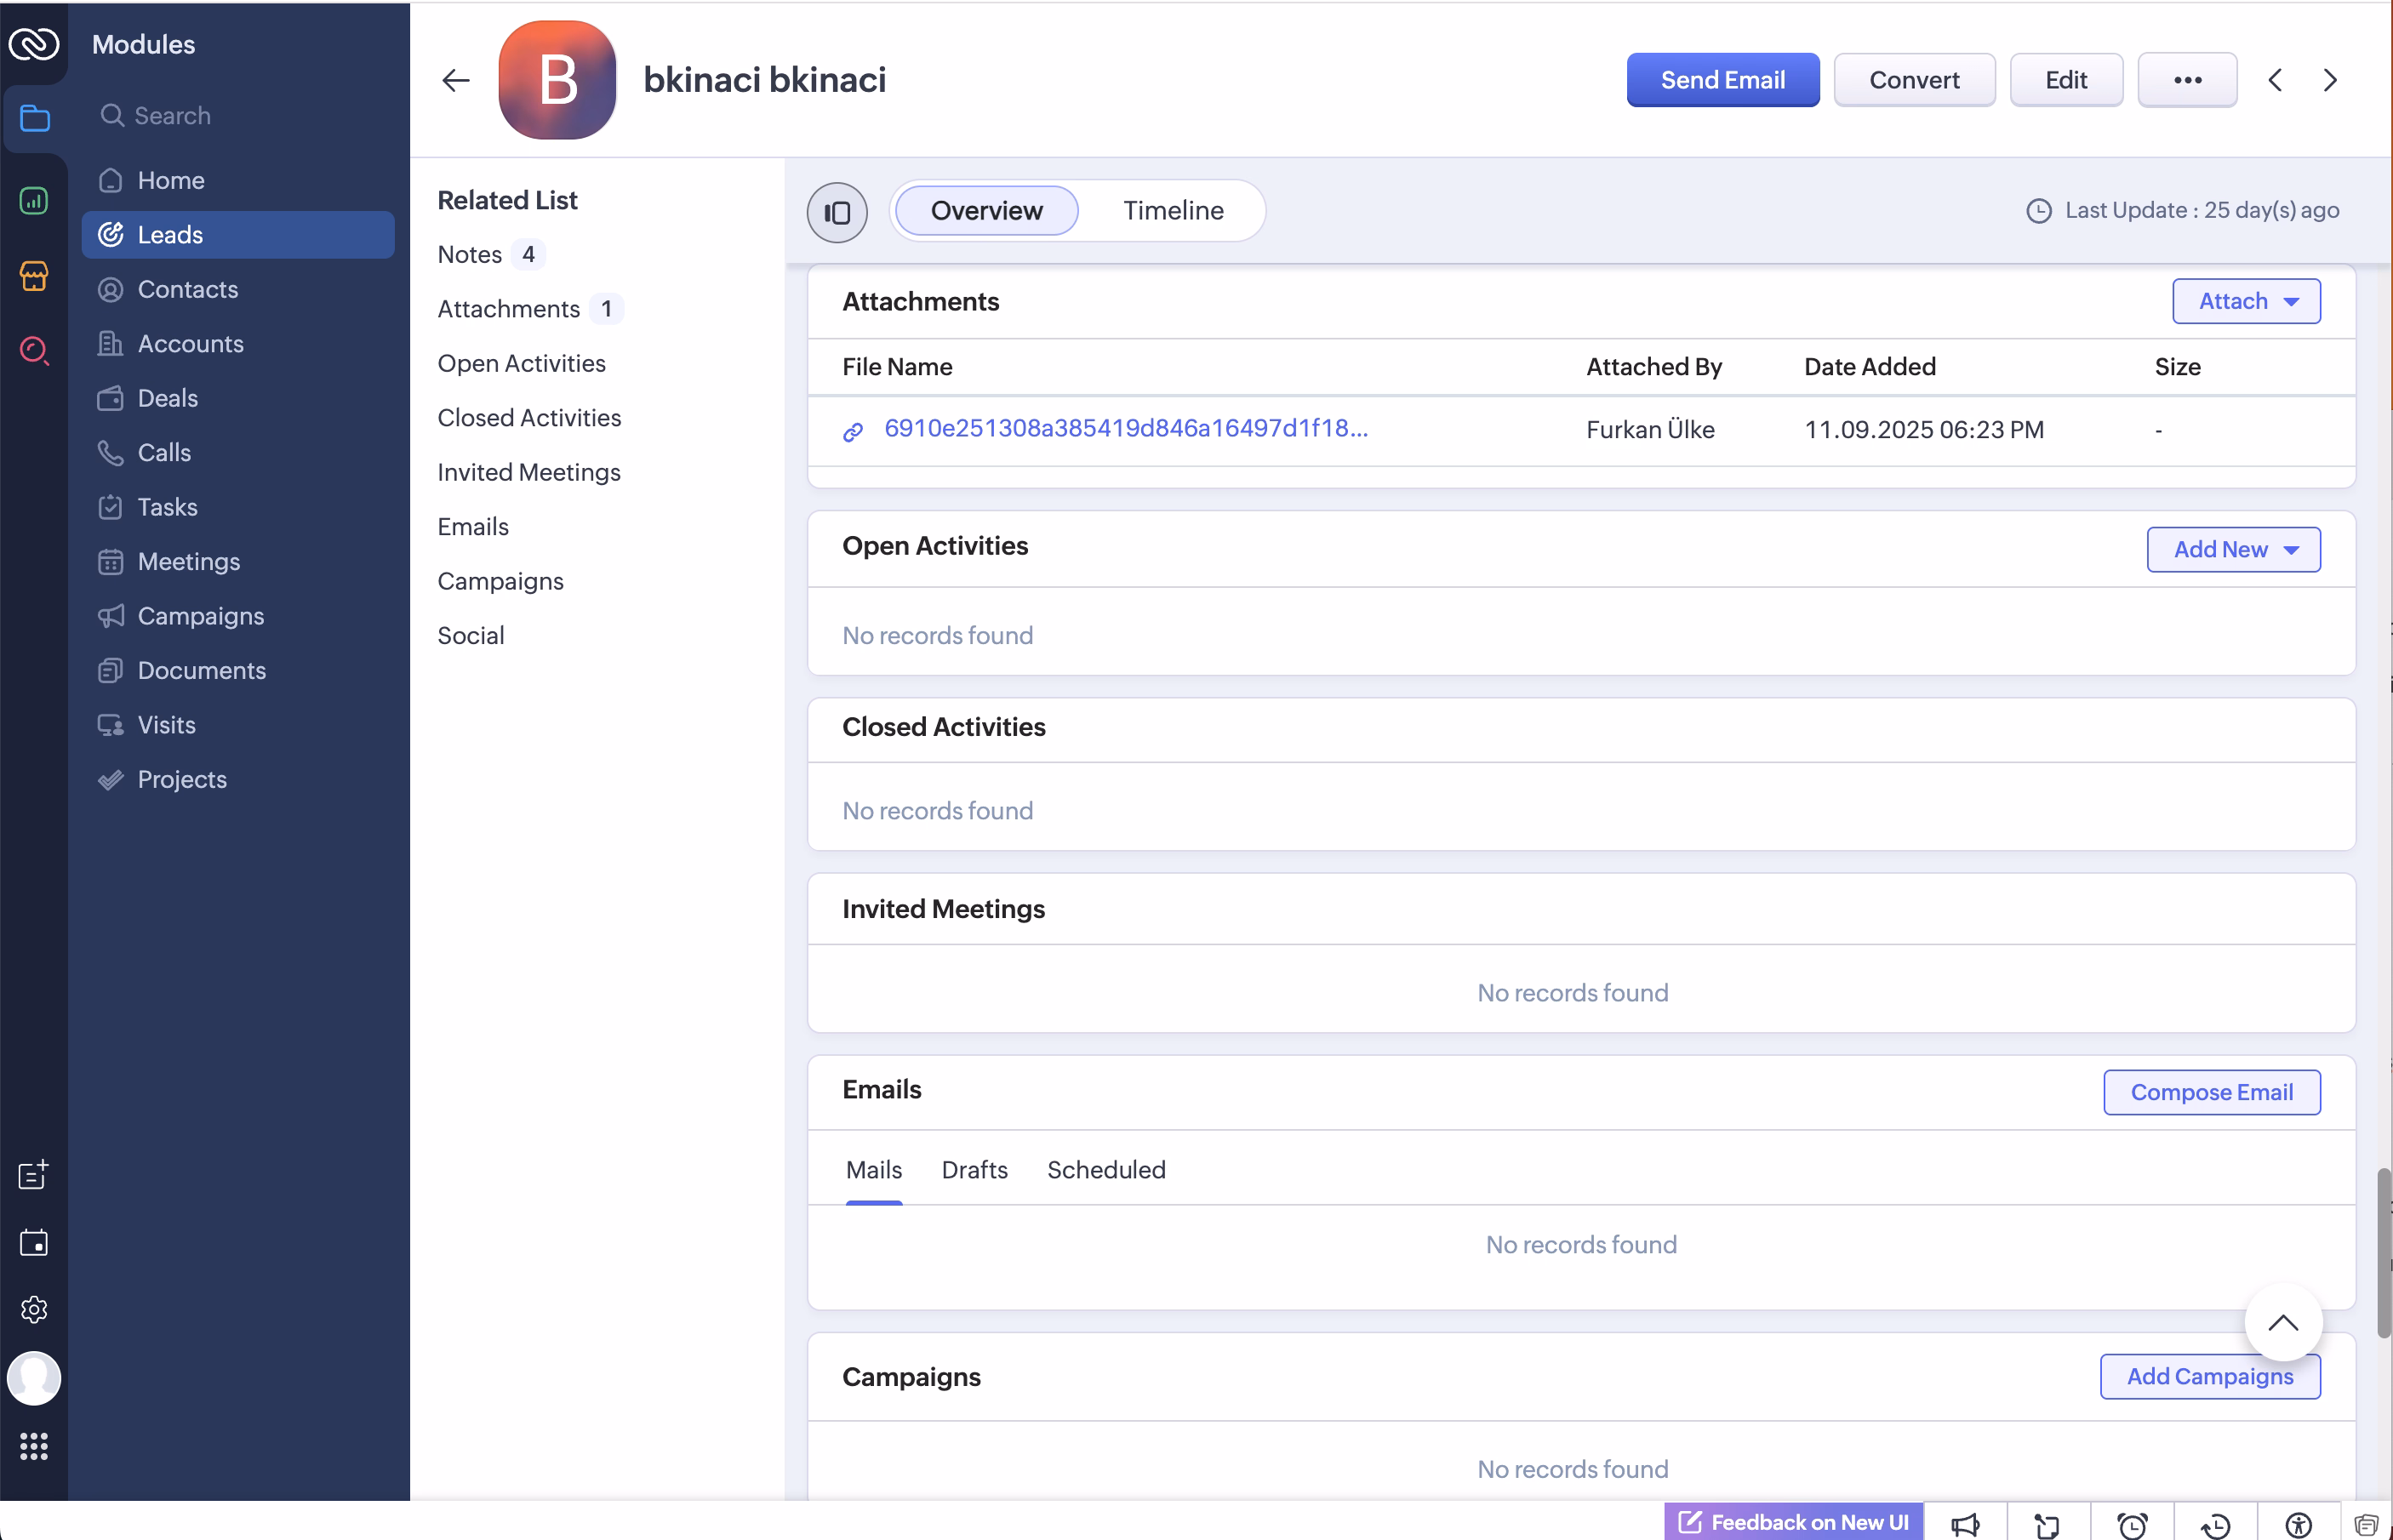Jump to Invited Meetings in Related List
The height and width of the screenshot is (1540, 2393).
point(529,473)
